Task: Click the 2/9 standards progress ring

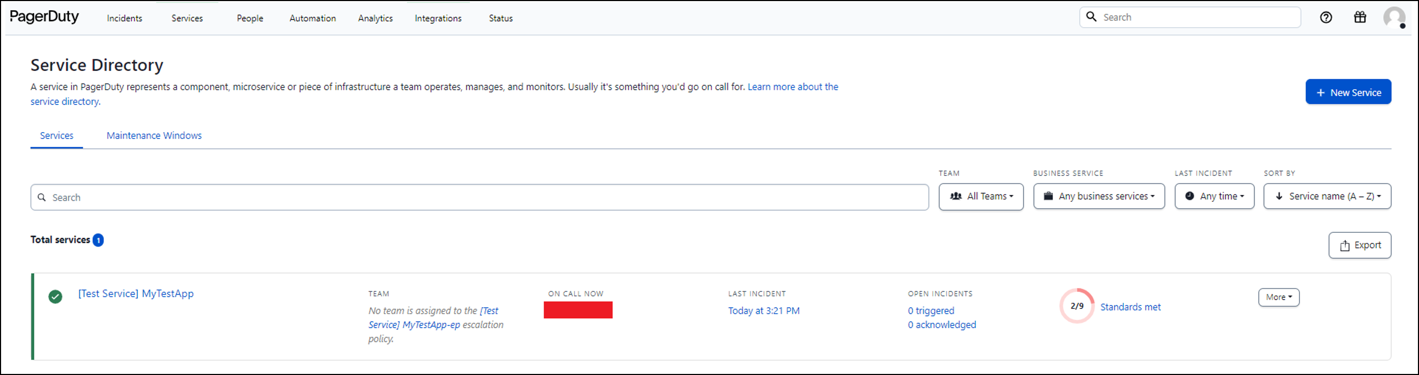Action: pyautogui.click(x=1076, y=306)
